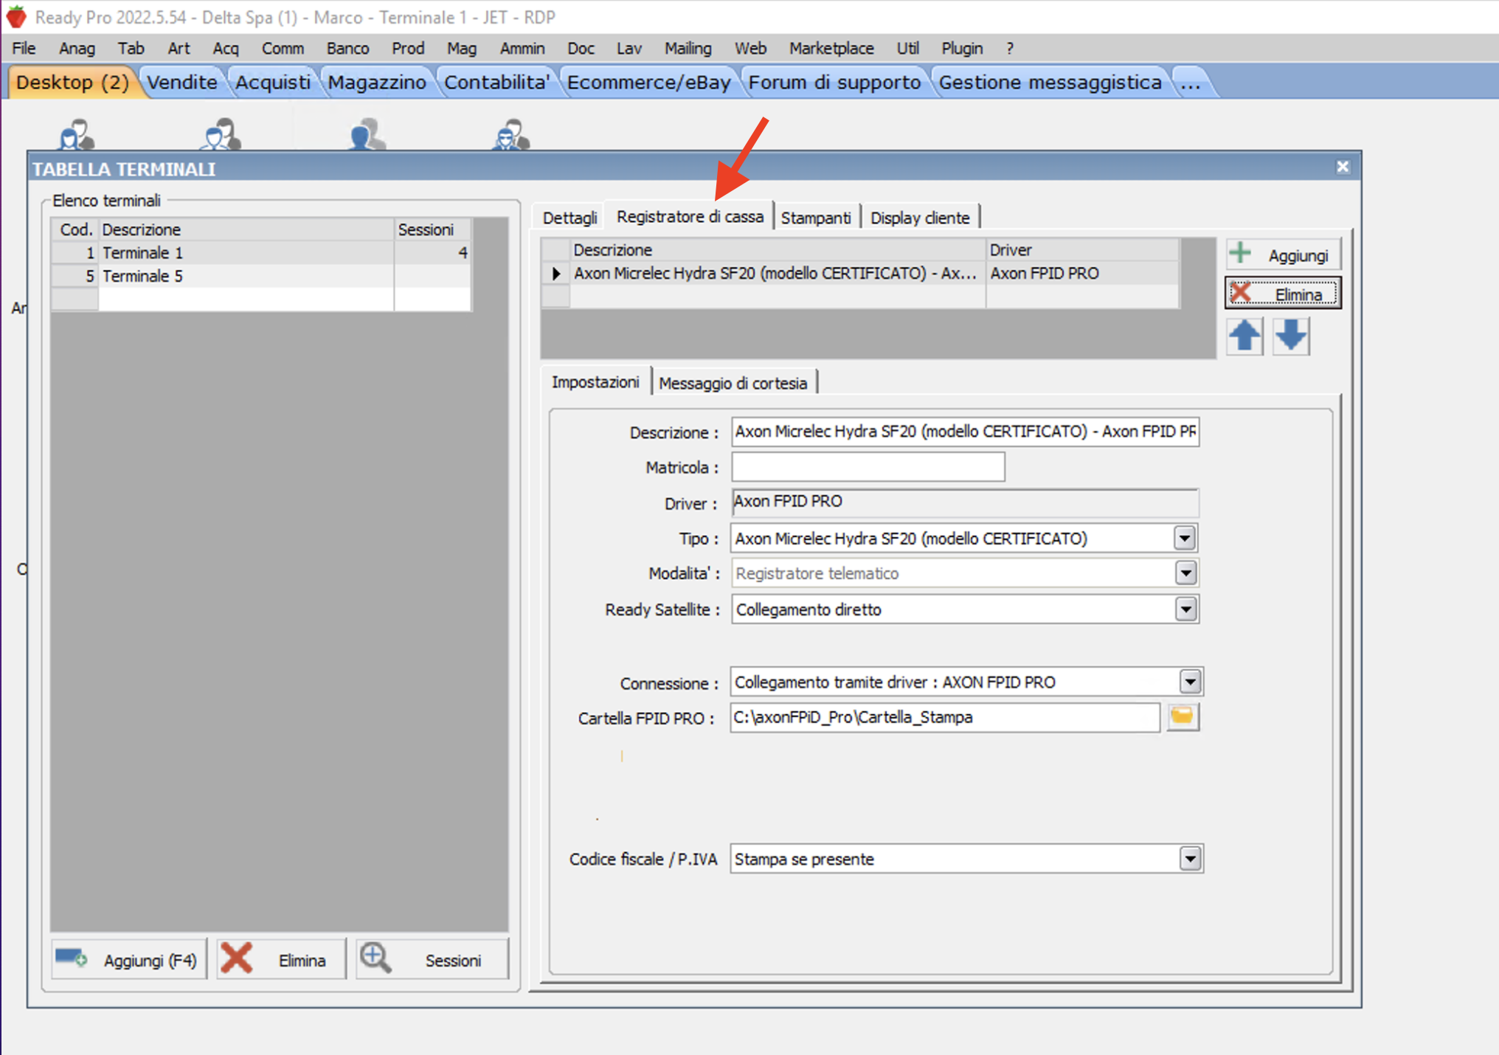
Task: Open the Acquisti workspace tab
Action: (272, 82)
